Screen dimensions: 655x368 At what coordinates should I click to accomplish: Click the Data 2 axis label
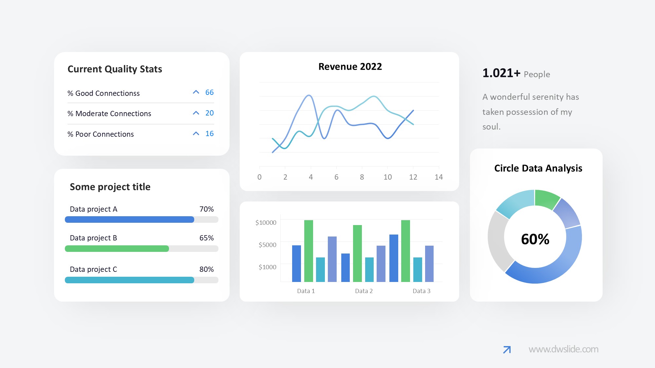click(x=364, y=291)
